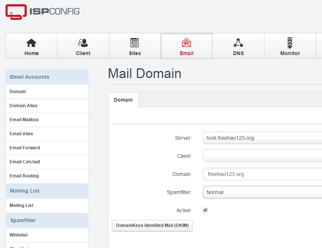The width and height of the screenshot is (322, 248).
Task: Switch to the Domain tab
Action: click(x=123, y=100)
